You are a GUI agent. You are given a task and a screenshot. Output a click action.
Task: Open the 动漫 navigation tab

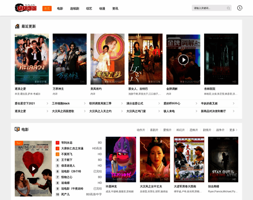[102, 9]
